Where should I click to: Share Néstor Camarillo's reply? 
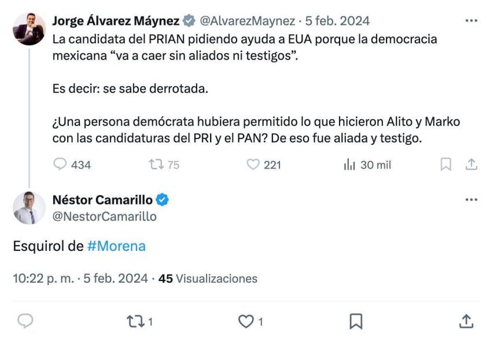(x=466, y=321)
